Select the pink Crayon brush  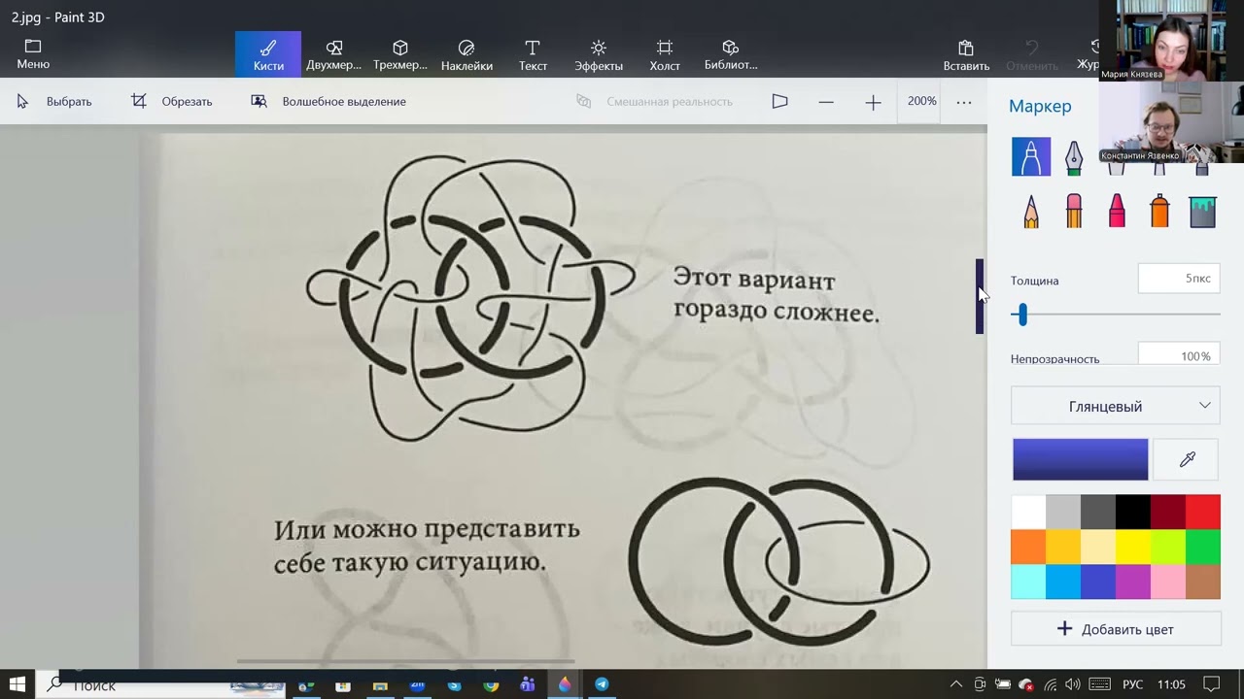(1117, 211)
